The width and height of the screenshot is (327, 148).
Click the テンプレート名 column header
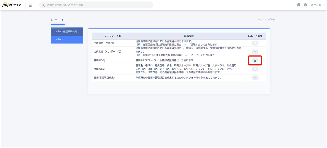pyautogui.click(x=112, y=36)
